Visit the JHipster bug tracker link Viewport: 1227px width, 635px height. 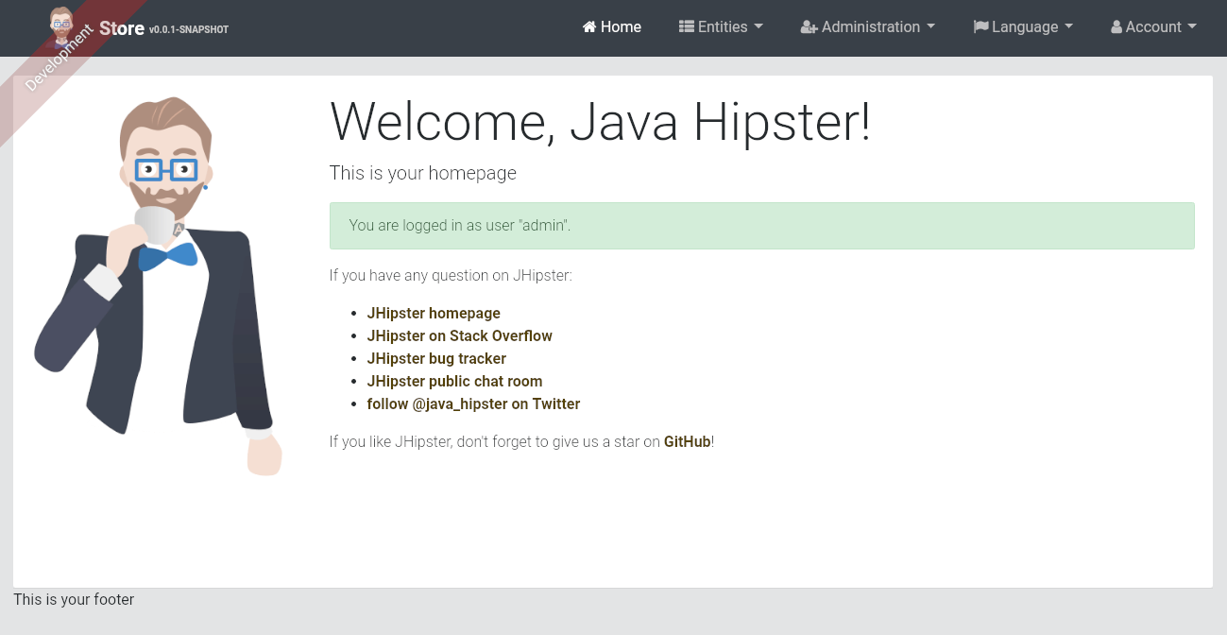(436, 359)
